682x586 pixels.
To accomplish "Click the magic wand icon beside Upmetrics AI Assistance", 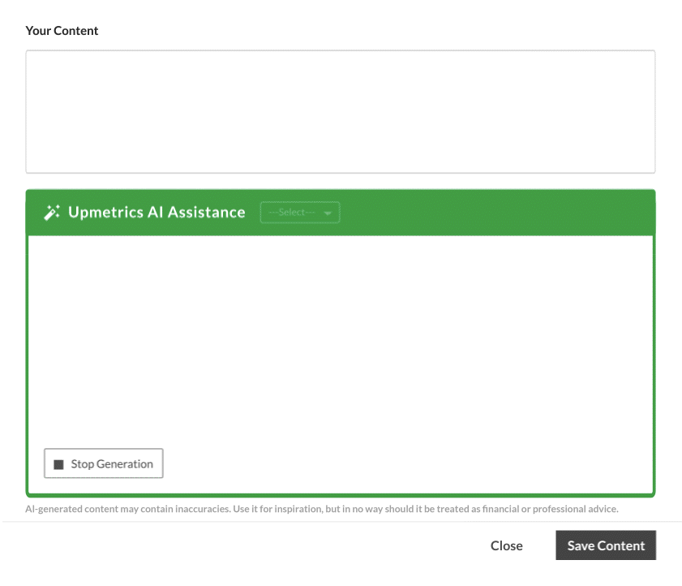I will [52, 213].
